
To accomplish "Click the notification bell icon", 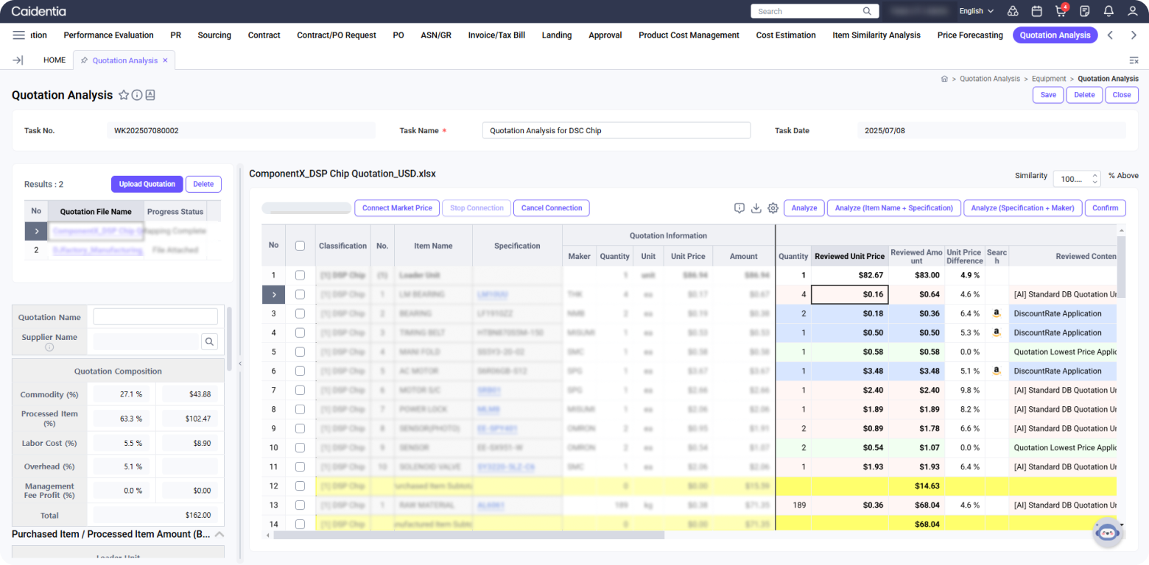I will coord(1108,11).
